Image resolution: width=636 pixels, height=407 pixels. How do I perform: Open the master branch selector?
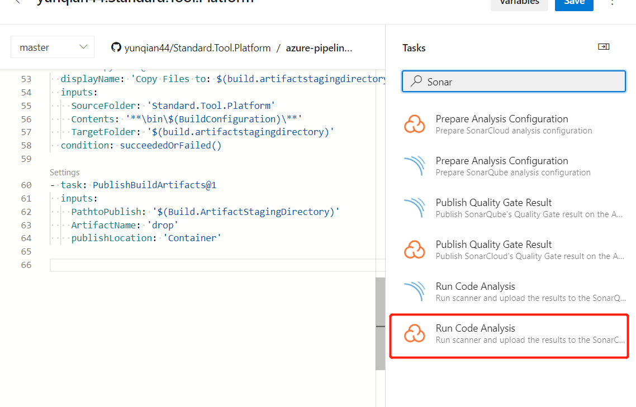point(52,47)
